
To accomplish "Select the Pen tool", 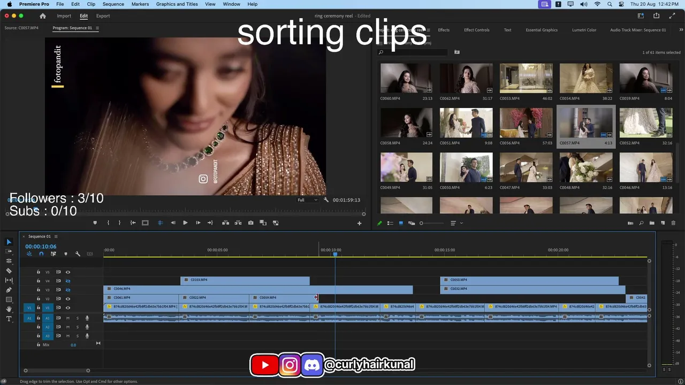I will tap(9, 290).
